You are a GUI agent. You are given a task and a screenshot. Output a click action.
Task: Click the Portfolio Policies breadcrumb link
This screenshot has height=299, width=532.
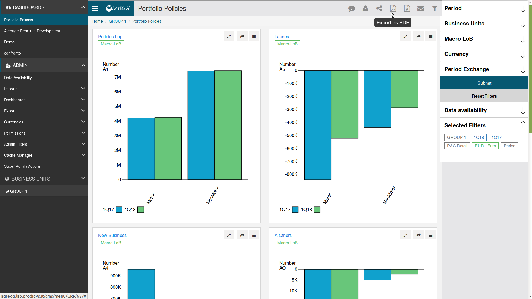(x=147, y=21)
